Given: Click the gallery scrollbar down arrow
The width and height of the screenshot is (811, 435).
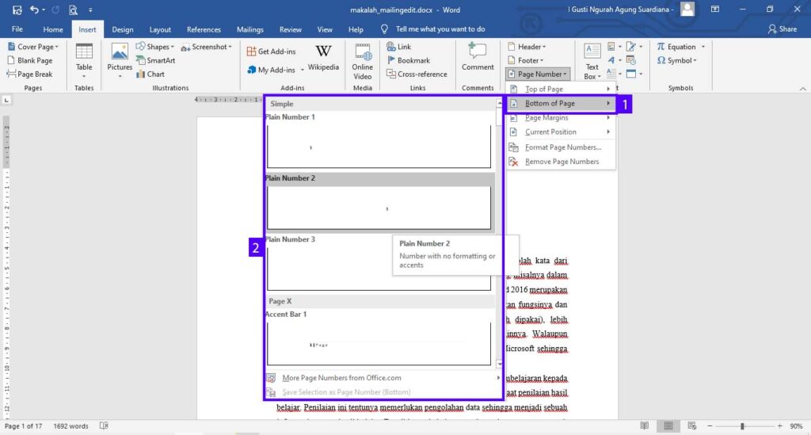Looking at the screenshot, I should 499,364.
